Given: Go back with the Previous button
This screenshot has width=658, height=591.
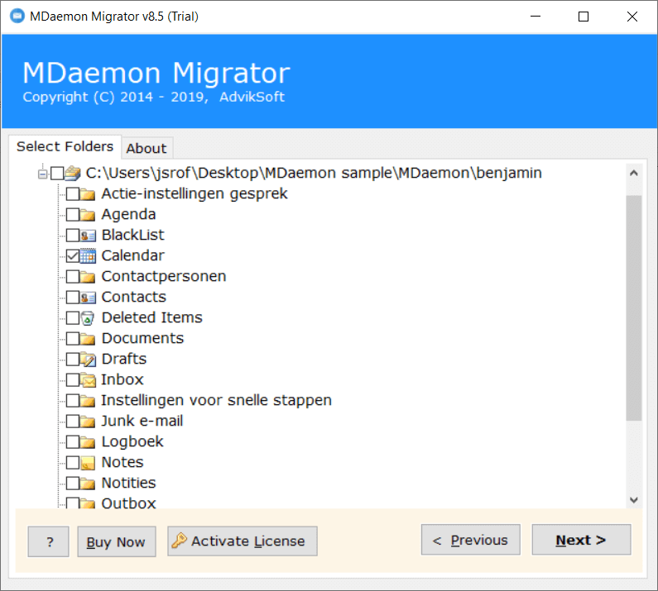Looking at the screenshot, I should tap(470, 540).
